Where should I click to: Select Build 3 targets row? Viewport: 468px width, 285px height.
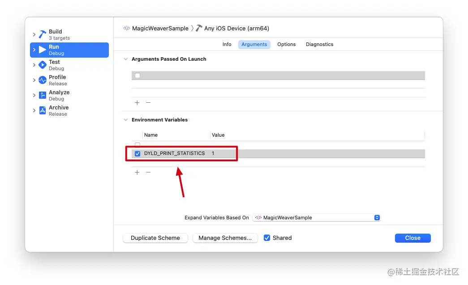click(x=69, y=34)
